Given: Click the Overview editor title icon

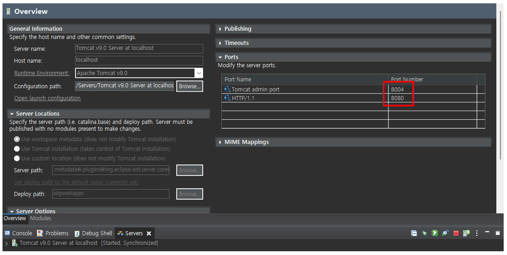Looking at the screenshot, I should [9, 11].
